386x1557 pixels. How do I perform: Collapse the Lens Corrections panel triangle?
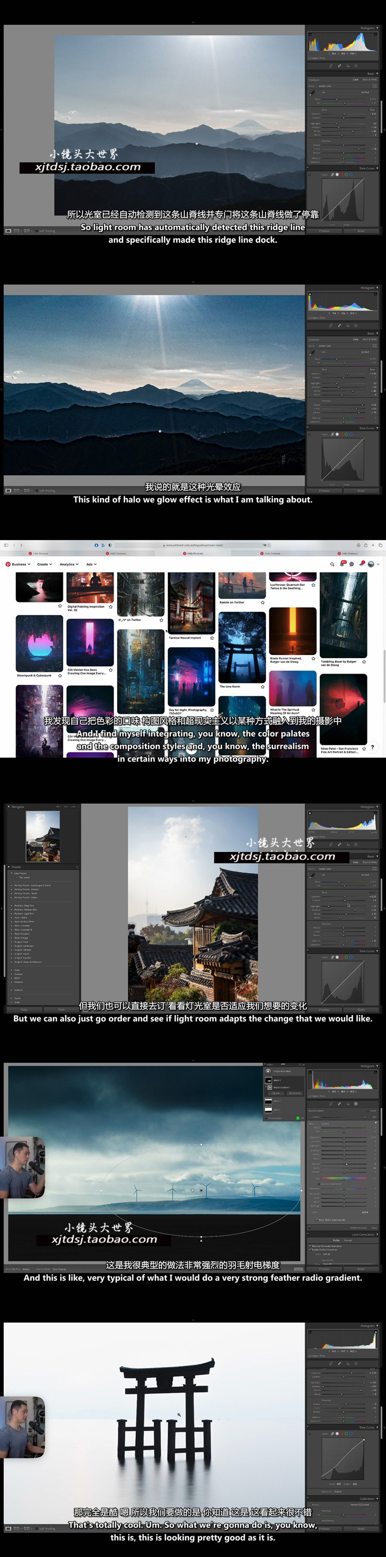[x=377, y=1234]
